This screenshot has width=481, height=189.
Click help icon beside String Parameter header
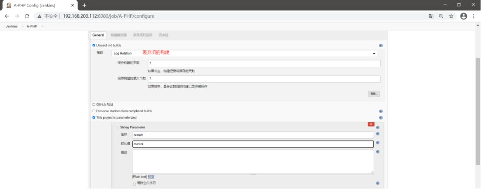click(x=378, y=127)
